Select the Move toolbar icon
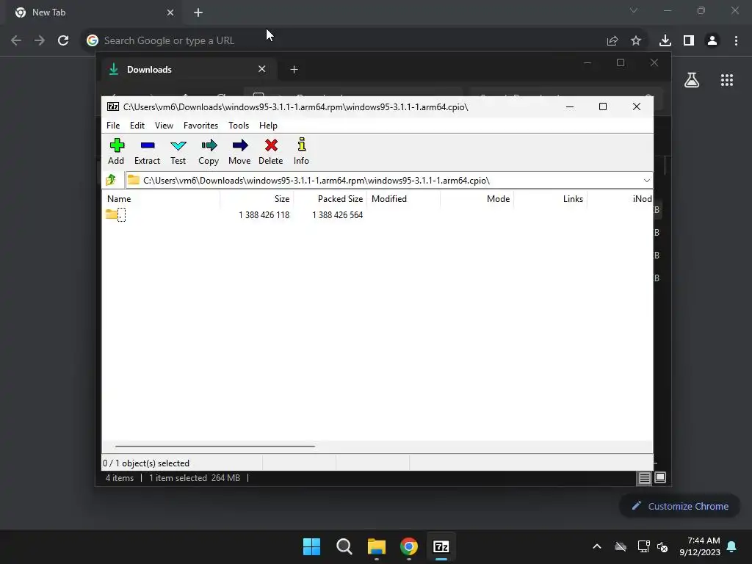 click(239, 151)
